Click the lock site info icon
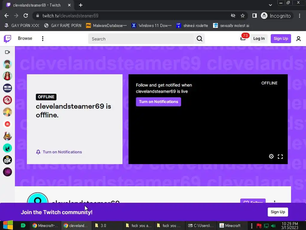Image resolution: width=306 pixels, height=230 pixels. tap(38, 16)
